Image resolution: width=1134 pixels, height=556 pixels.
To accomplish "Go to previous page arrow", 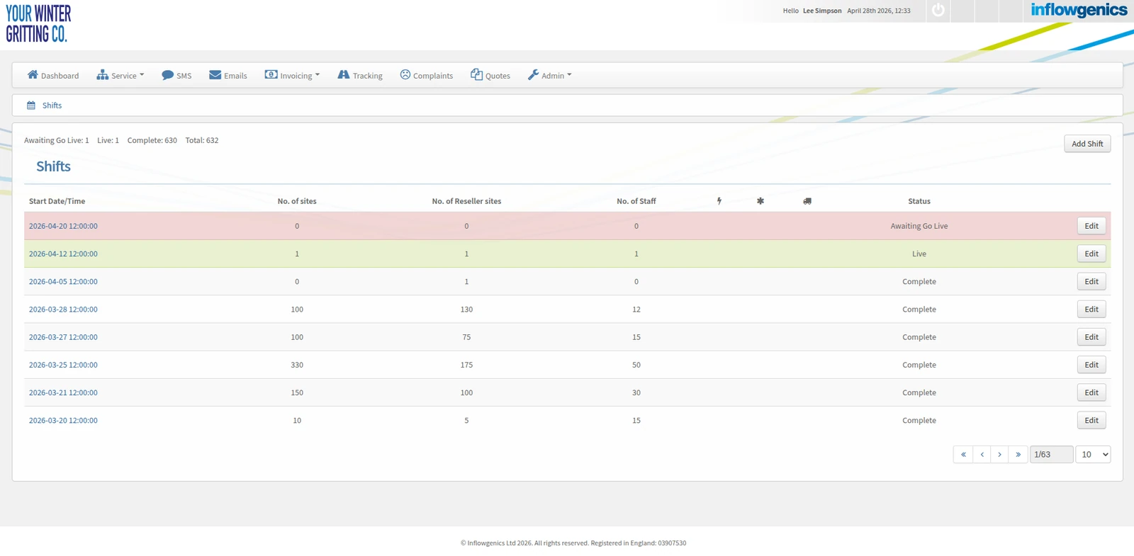I will [982, 455].
